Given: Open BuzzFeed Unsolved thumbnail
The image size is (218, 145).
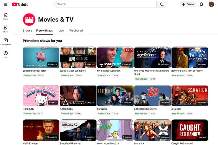Looking at the screenshot, I should [x=78, y=130].
